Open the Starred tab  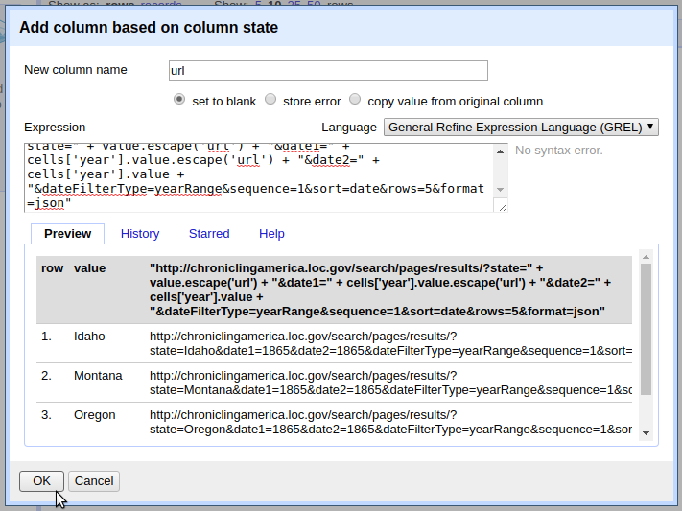point(209,233)
